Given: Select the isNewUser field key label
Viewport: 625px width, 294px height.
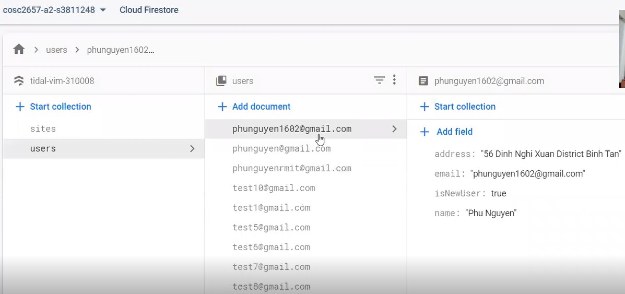Looking at the screenshot, I should (460, 193).
